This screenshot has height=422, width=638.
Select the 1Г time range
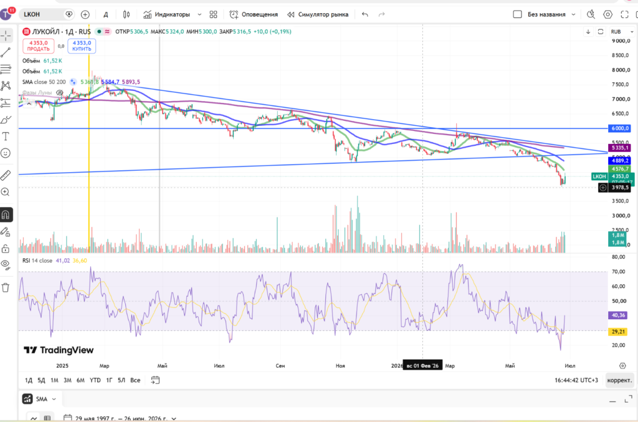click(x=109, y=380)
